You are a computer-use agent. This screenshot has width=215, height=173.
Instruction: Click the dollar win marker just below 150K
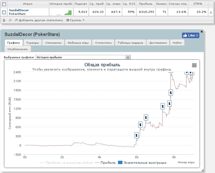coord(170,104)
